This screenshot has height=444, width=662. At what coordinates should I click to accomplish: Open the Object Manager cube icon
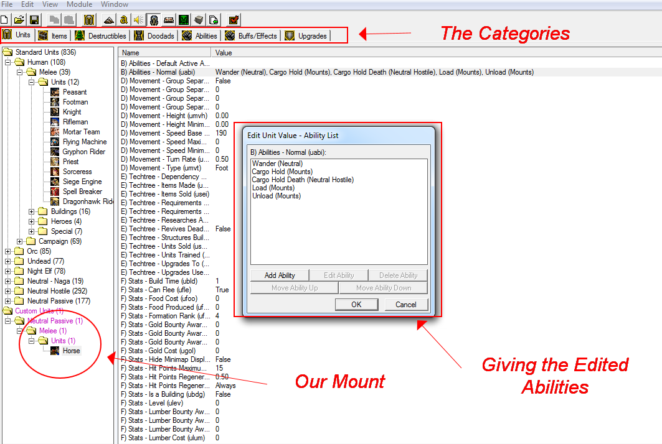[199, 20]
